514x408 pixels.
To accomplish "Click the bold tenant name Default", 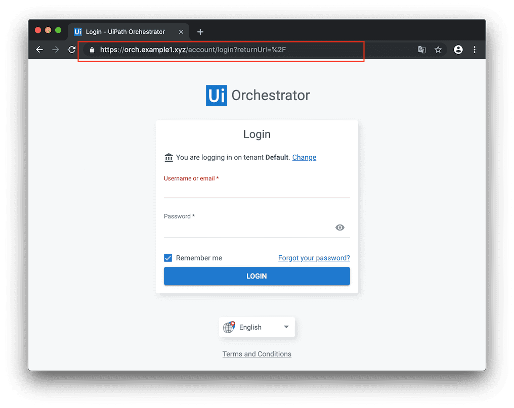I will [x=277, y=157].
